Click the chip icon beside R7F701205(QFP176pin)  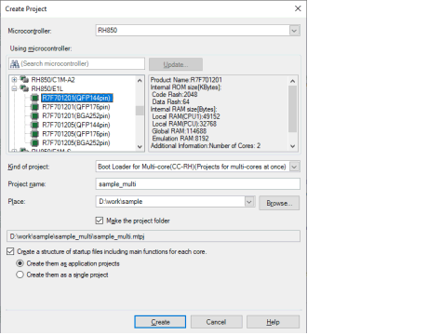tap(34, 134)
